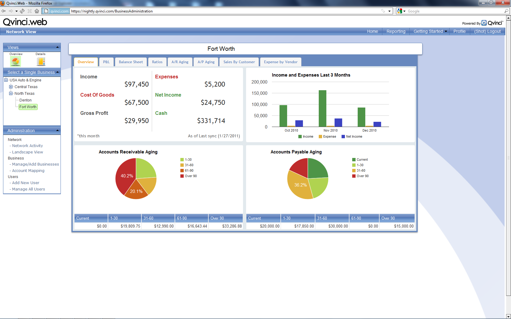Go to Home in the top navigation

tap(373, 31)
